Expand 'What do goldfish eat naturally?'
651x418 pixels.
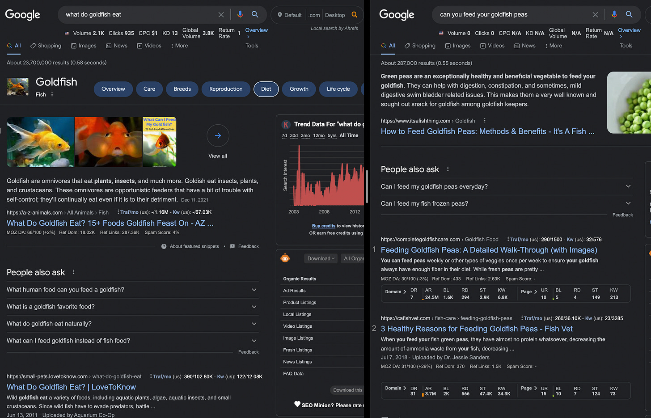[x=133, y=324]
